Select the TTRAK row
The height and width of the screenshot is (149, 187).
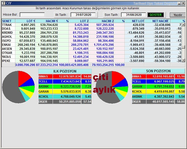point(91,25)
